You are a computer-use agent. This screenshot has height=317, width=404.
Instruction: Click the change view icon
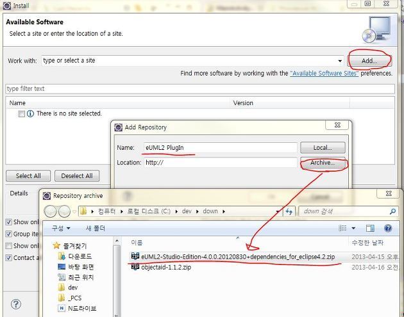(x=342, y=228)
